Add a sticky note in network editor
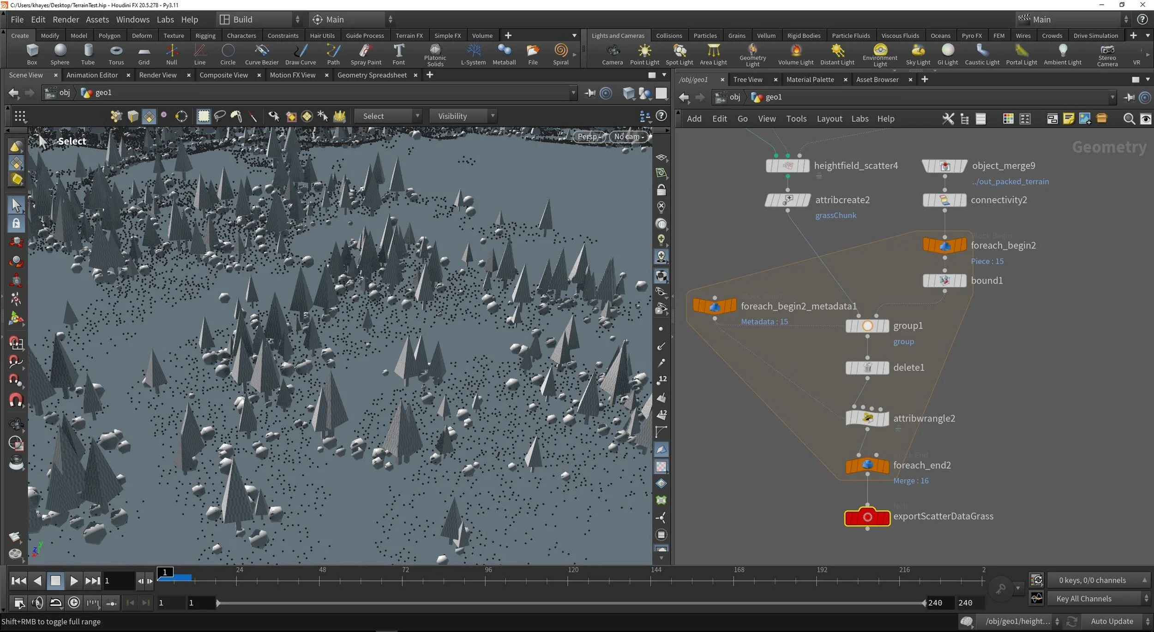The image size is (1154, 632). pyautogui.click(x=1068, y=119)
